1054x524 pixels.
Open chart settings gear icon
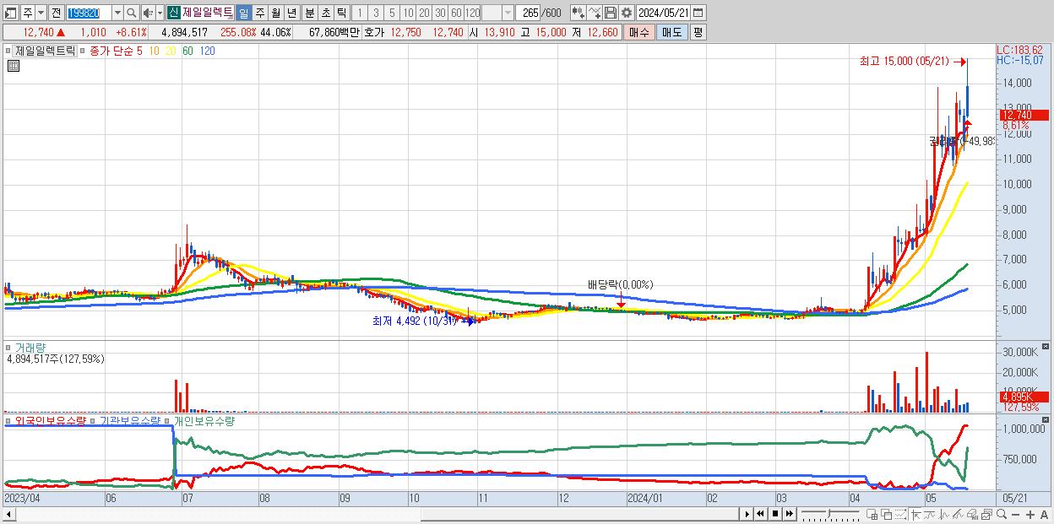(626, 13)
